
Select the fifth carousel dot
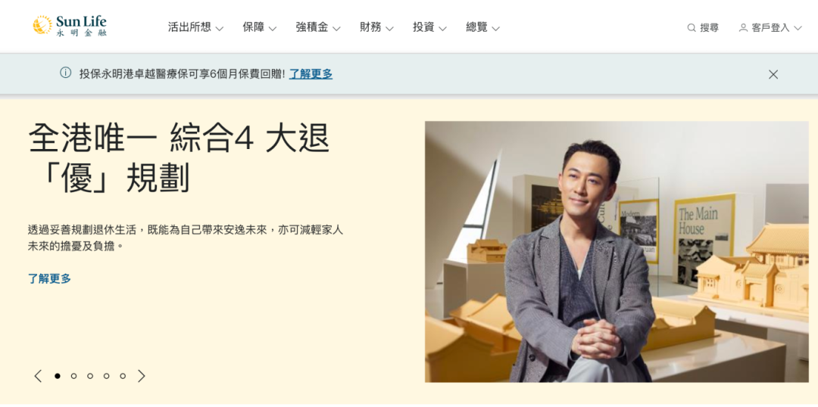[123, 376]
